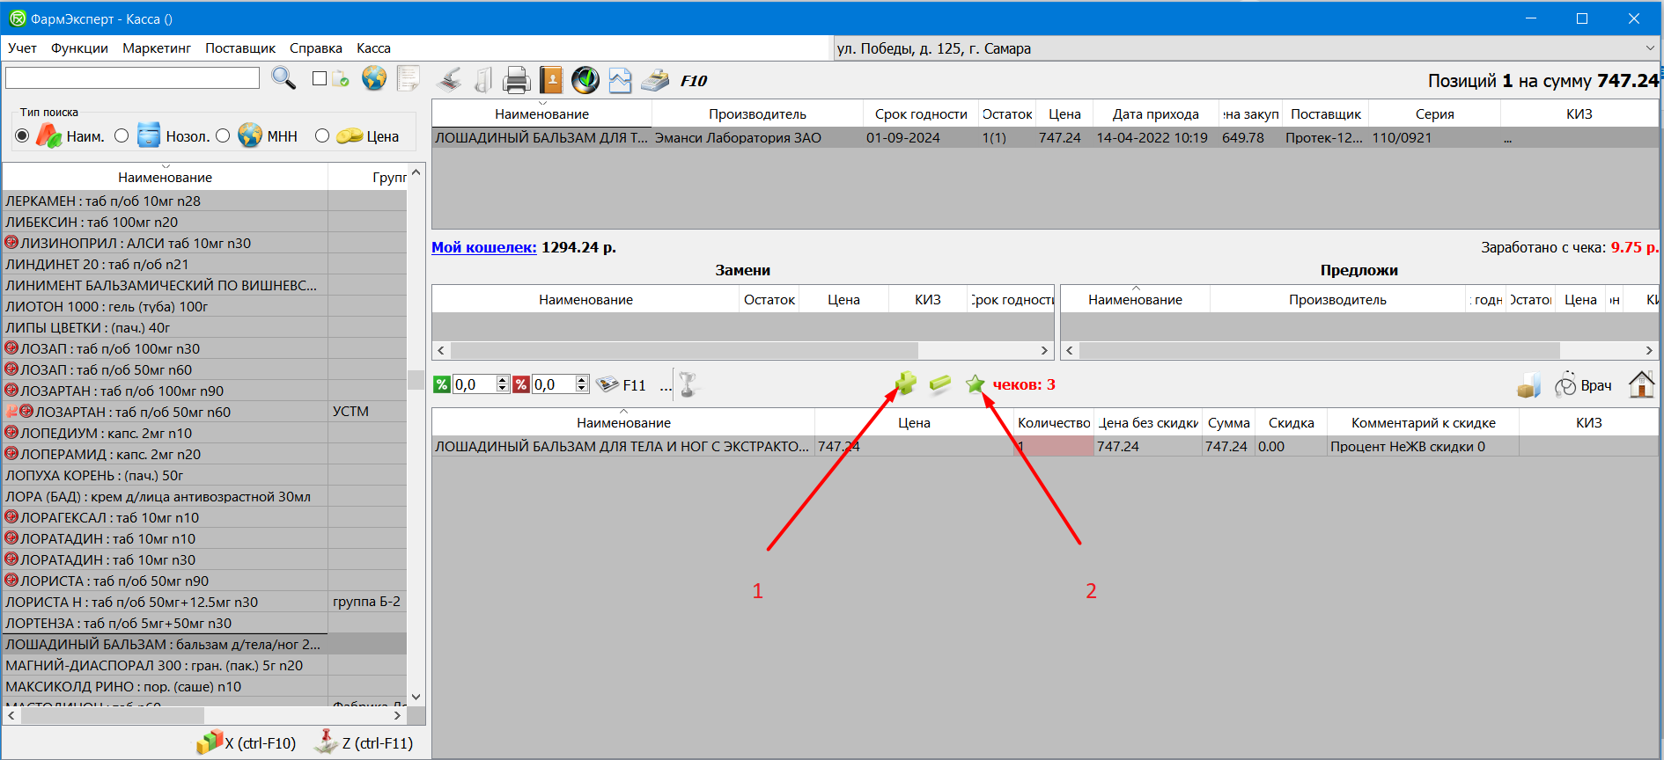
Task: Click the magnifying glass search icon
Action: [283, 78]
